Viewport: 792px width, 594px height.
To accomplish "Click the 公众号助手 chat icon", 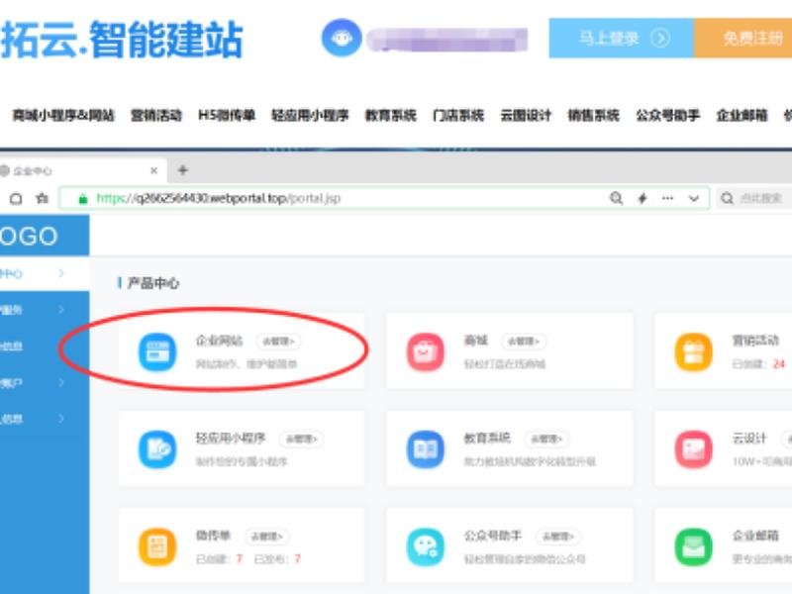I will [x=426, y=547].
